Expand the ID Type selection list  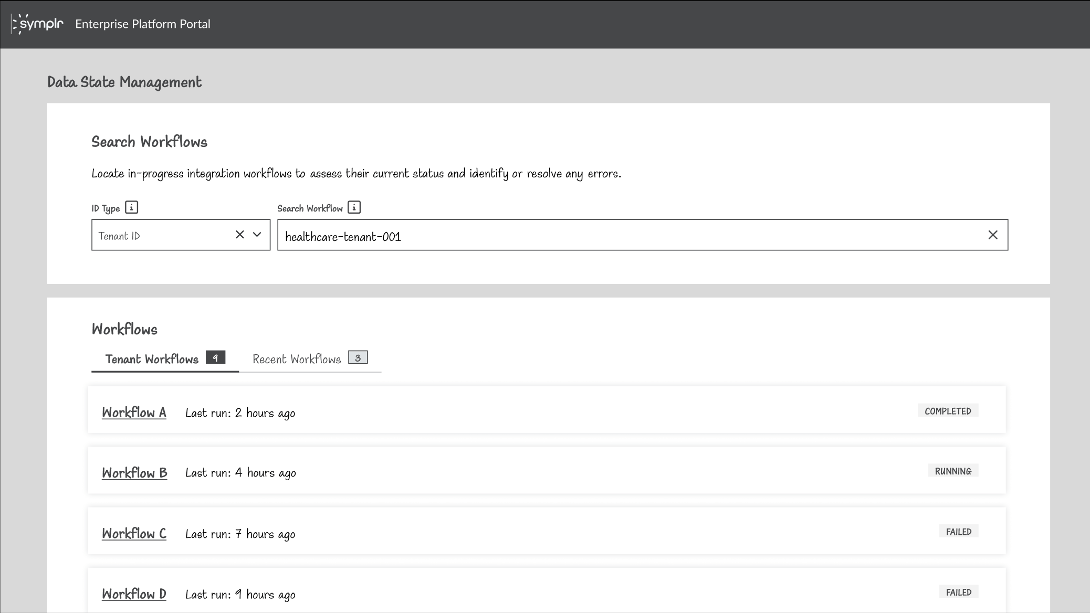[257, 235]
